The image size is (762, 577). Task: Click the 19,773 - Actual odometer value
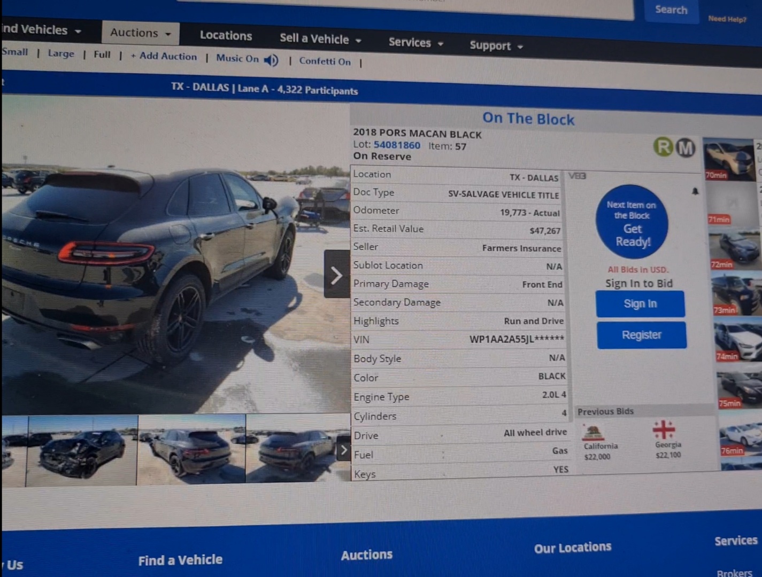click(x=530, y=213)
